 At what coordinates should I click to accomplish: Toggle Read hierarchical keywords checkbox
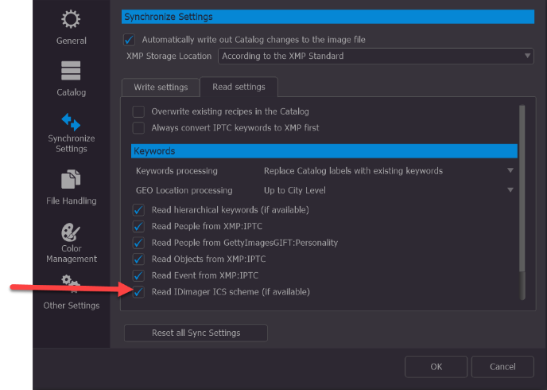click(x=138, y=210)
